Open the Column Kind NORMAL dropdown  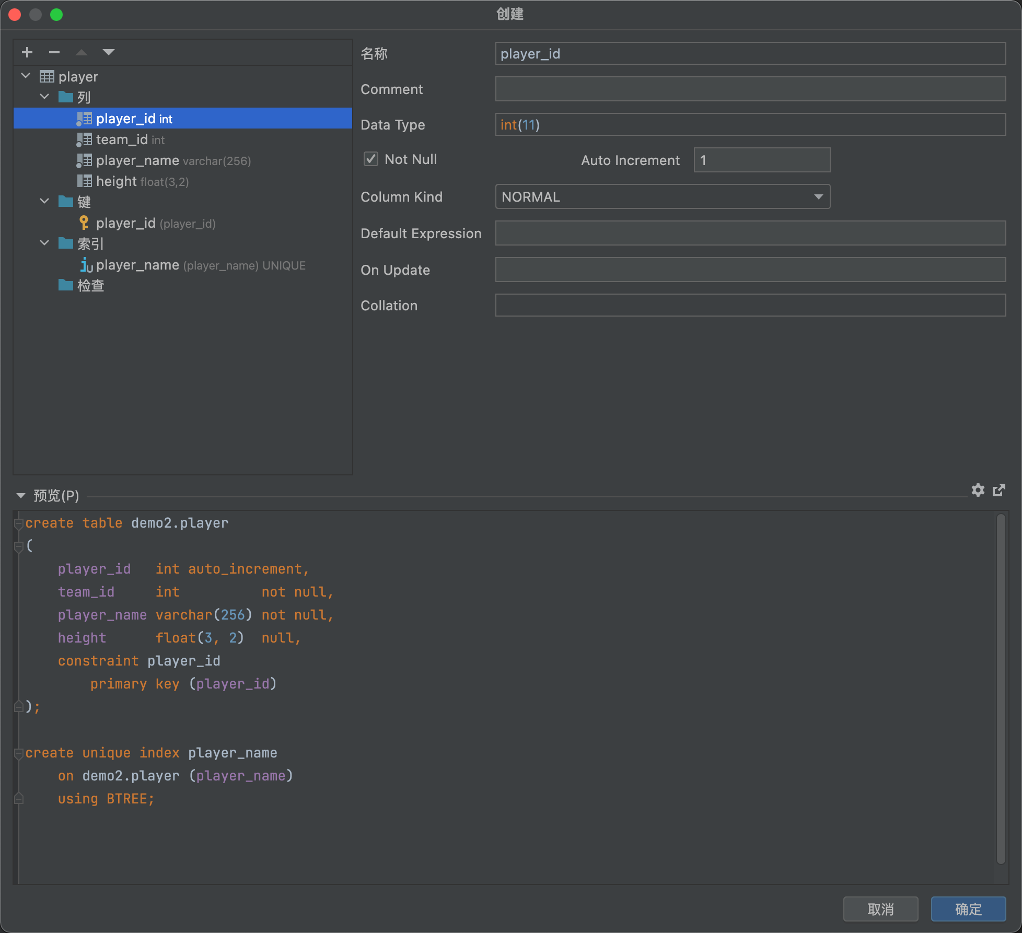663,196
